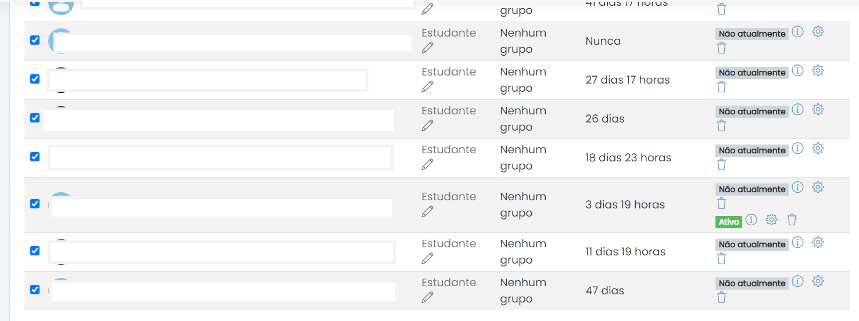The image size is (859, 321).
Task: Toggle the checkbox in the 47 dias row
Action: [35, 290]
